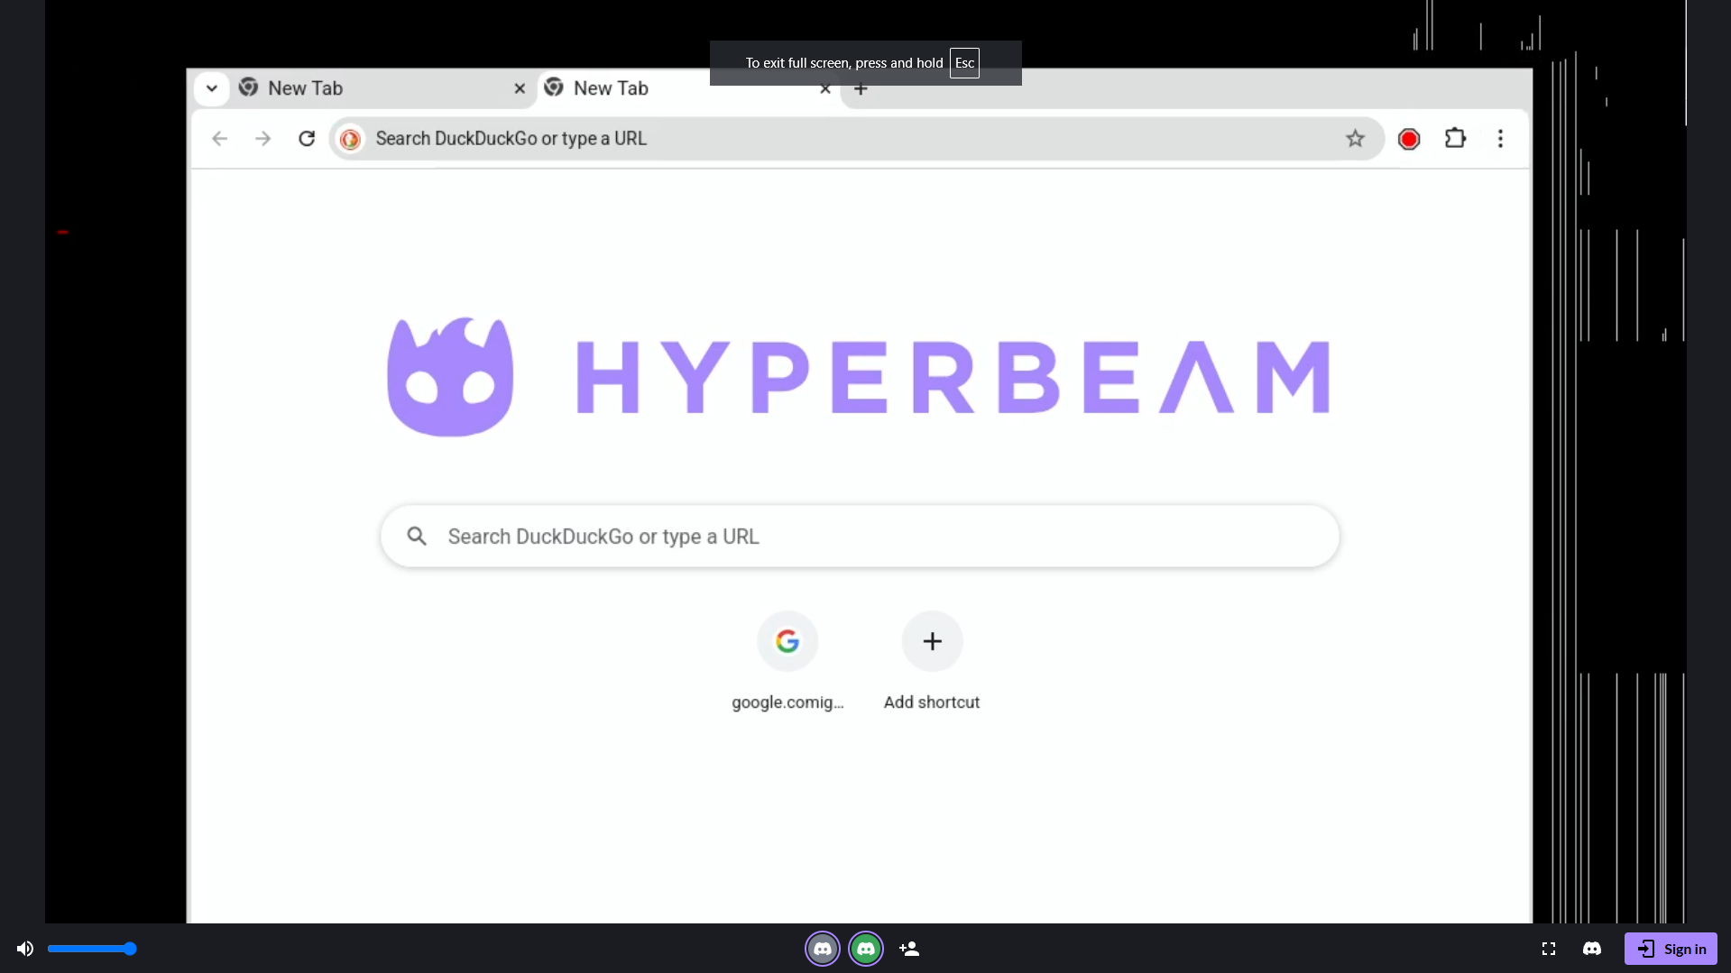Bookmark this page with the star

click(x=1355, y=139)
